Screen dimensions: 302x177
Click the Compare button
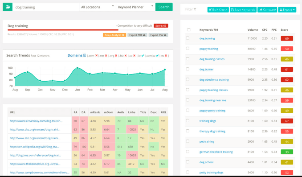pos(267,9)
